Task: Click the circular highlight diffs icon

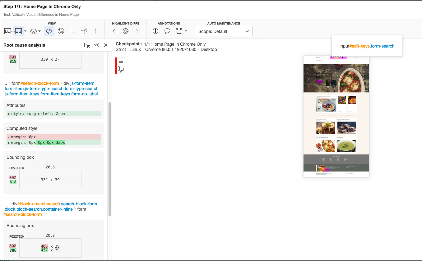Action: click(126, 31)
